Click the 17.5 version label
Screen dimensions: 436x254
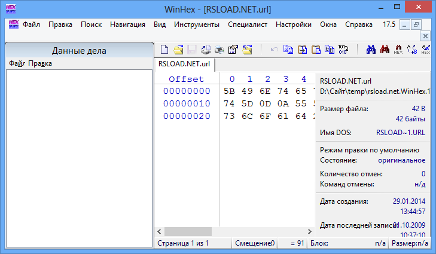click(x=389, y=25)
